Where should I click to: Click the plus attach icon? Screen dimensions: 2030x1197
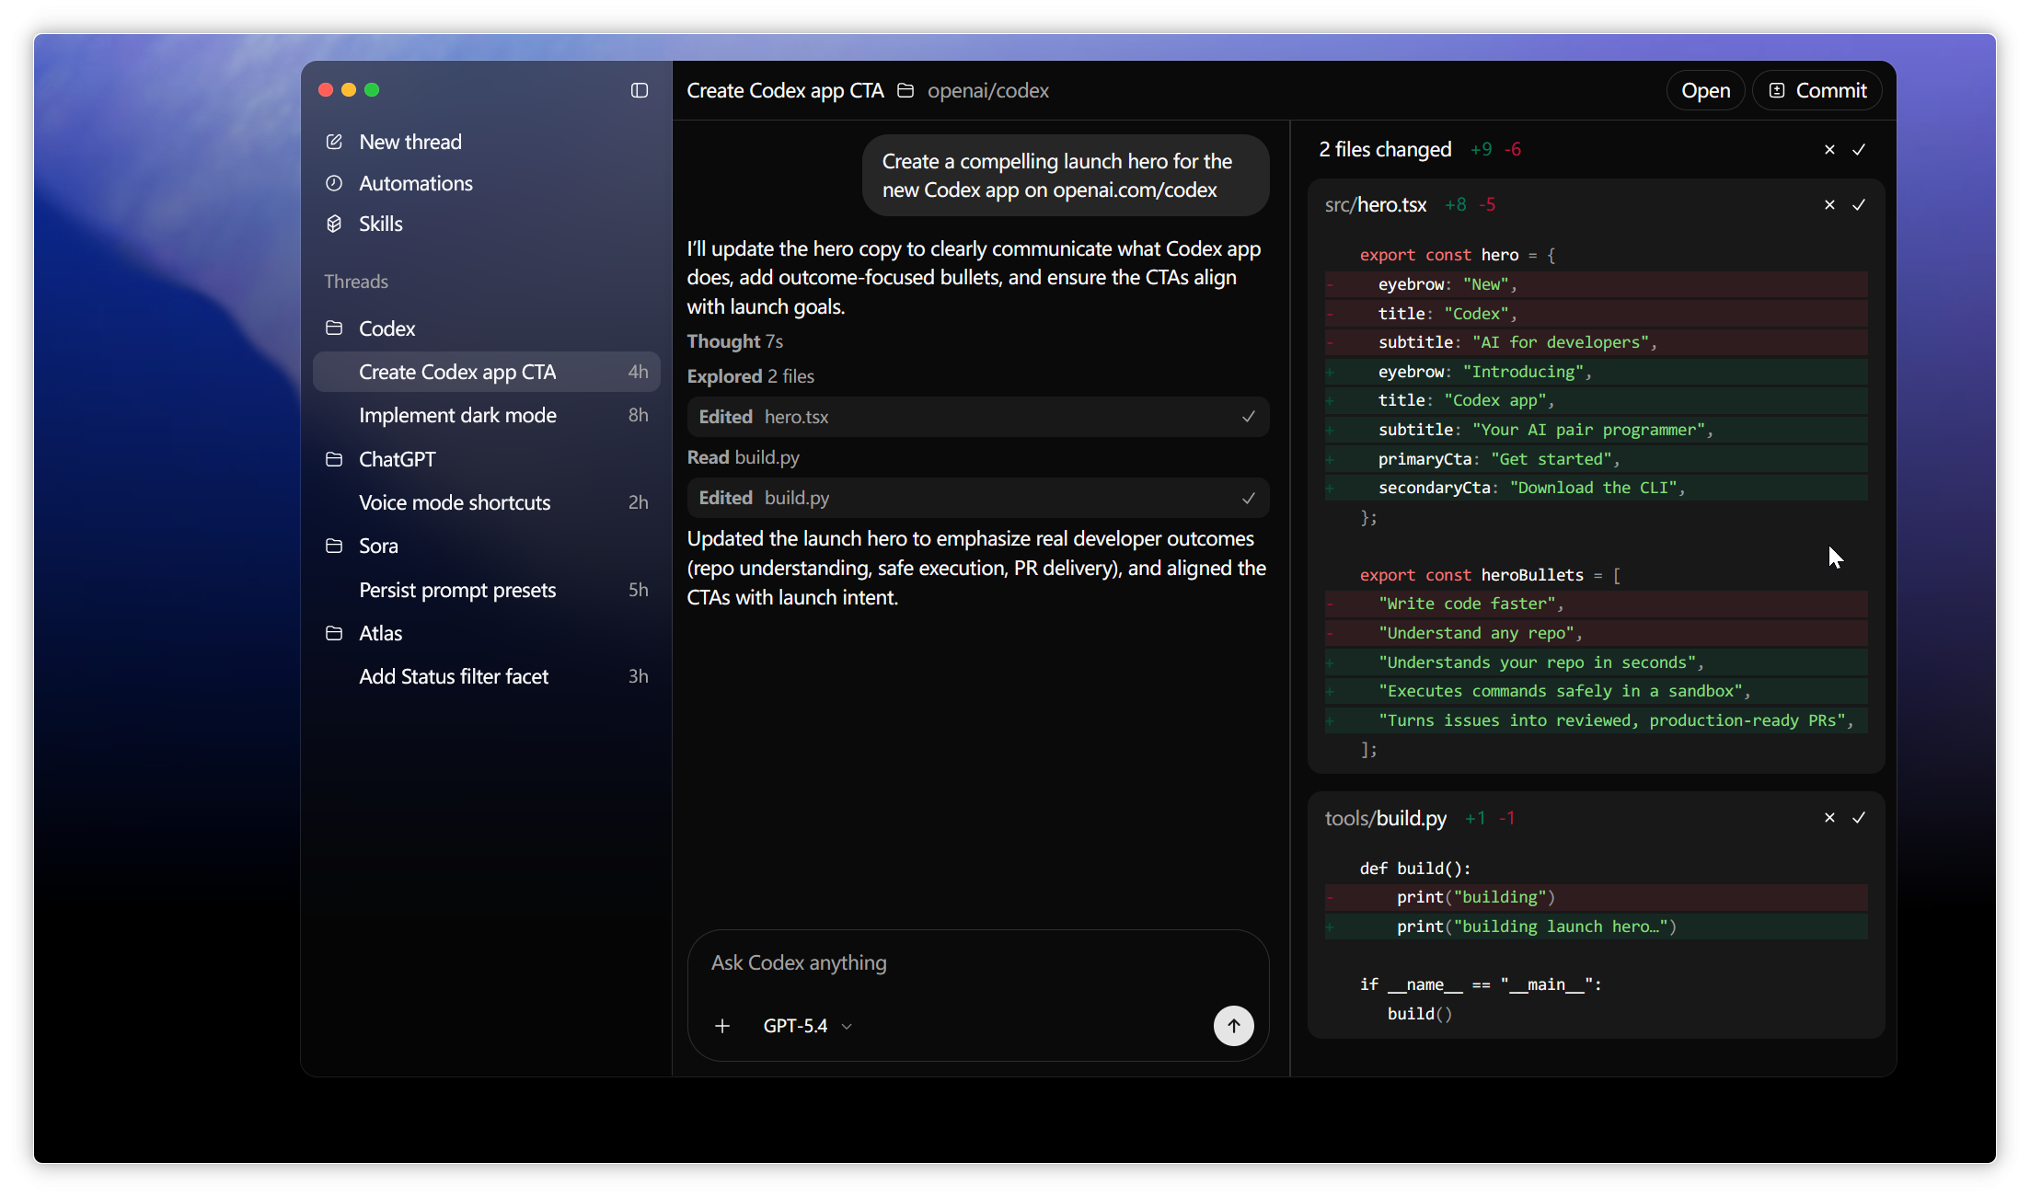click(722, 1026)
